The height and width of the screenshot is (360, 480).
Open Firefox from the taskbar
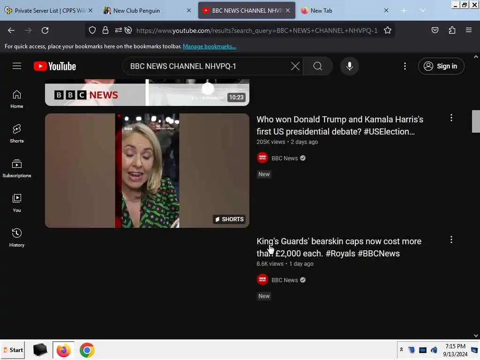tap(64, 350)
